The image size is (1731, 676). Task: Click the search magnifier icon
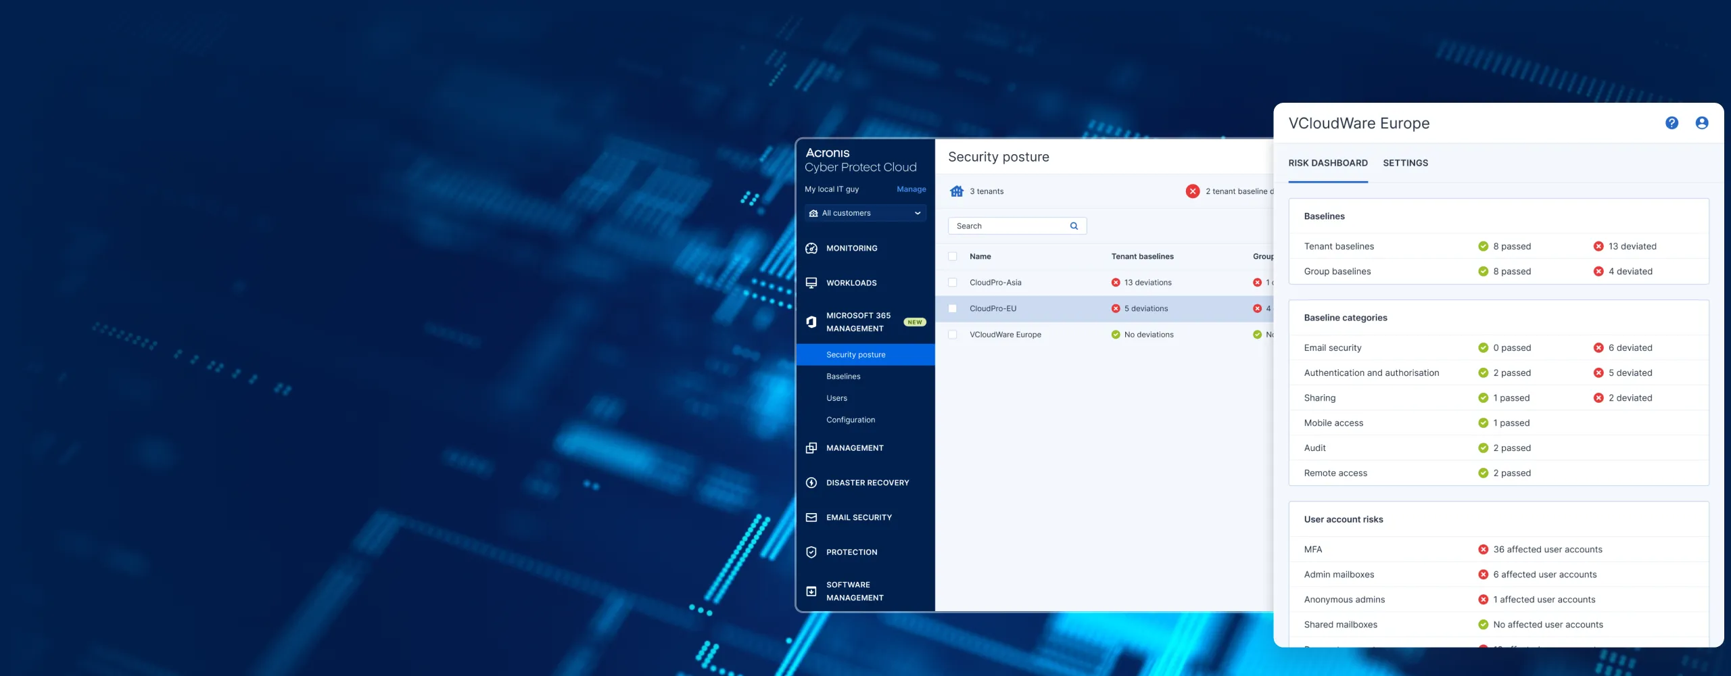click(x=1074, y=226)
